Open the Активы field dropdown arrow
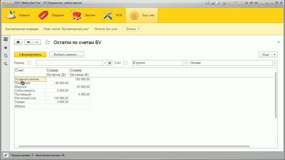This screenshot has height=160, width=285. pyautogui.click(x=275, y=63)
